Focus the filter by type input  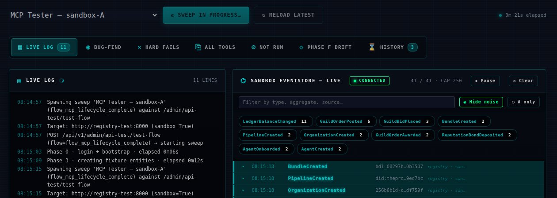[347, 102]
